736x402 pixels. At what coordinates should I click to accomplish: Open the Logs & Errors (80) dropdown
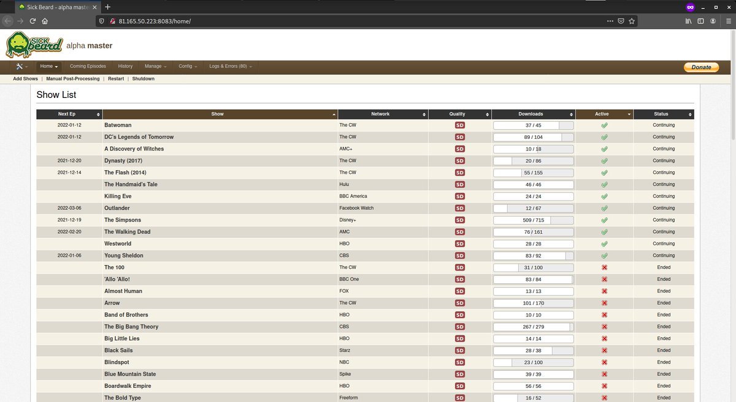231,66
